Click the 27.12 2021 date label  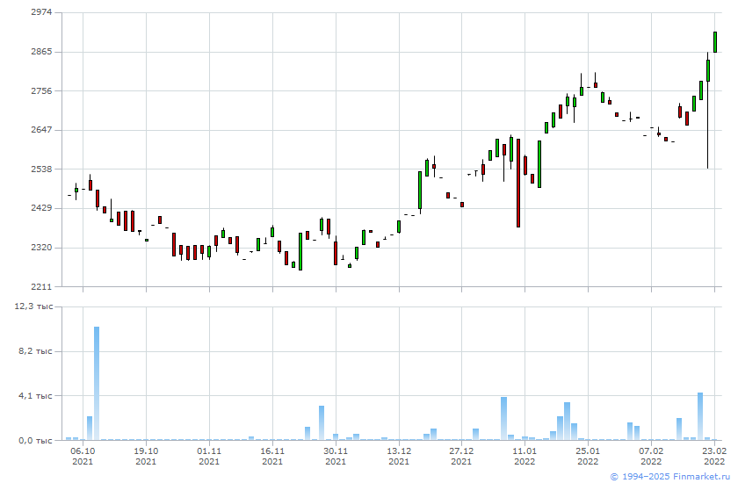[x=461, y=456]
